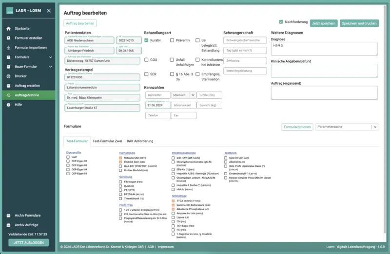The height and width of the screenshot is (254, 390).
Task: Enable the Präventiv checkbox
Action: 172,40
